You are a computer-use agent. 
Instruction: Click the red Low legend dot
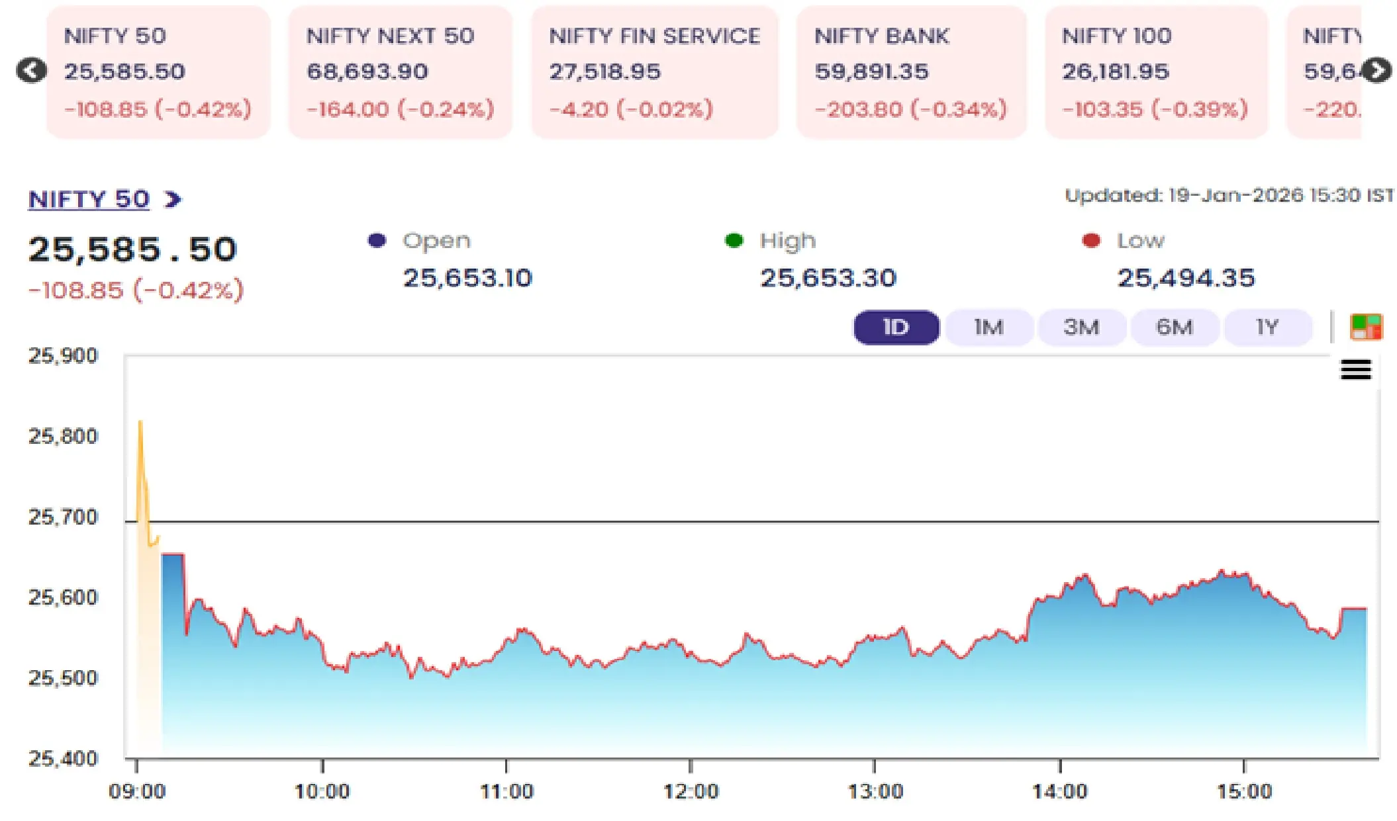pyautogui.click(x=1090, y=240)
